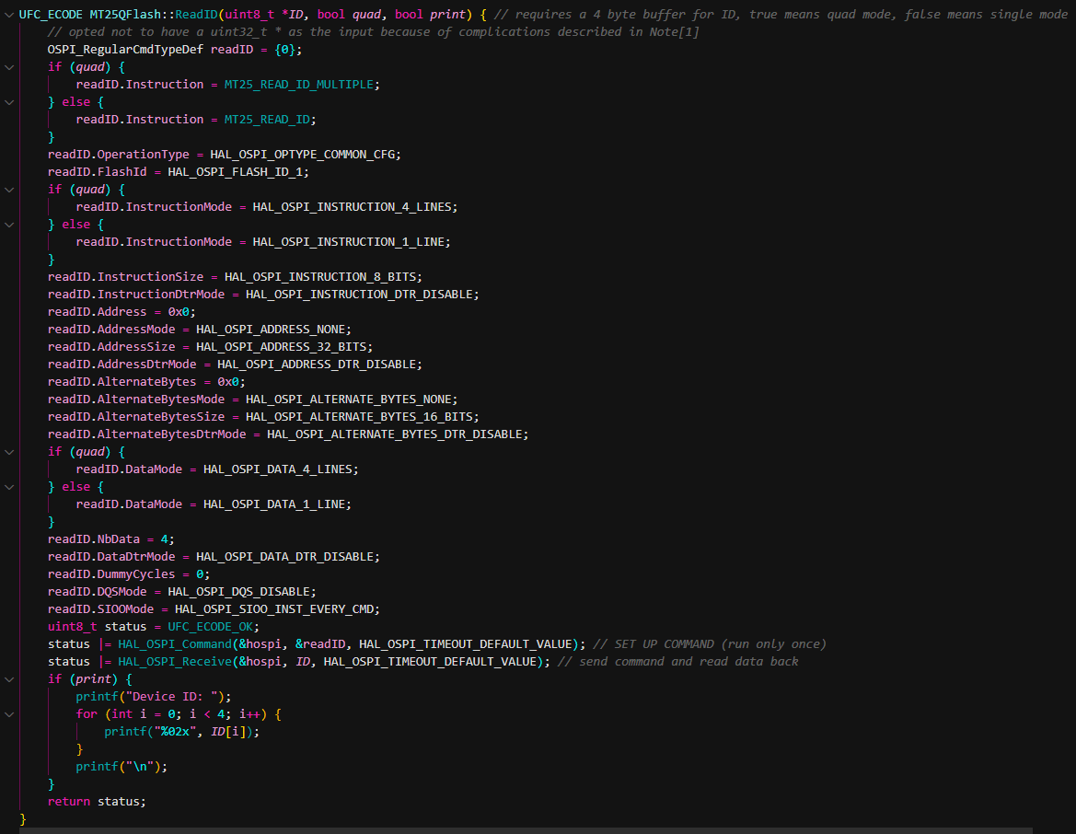Click the readID.NbData assignment line

[110, 539]
